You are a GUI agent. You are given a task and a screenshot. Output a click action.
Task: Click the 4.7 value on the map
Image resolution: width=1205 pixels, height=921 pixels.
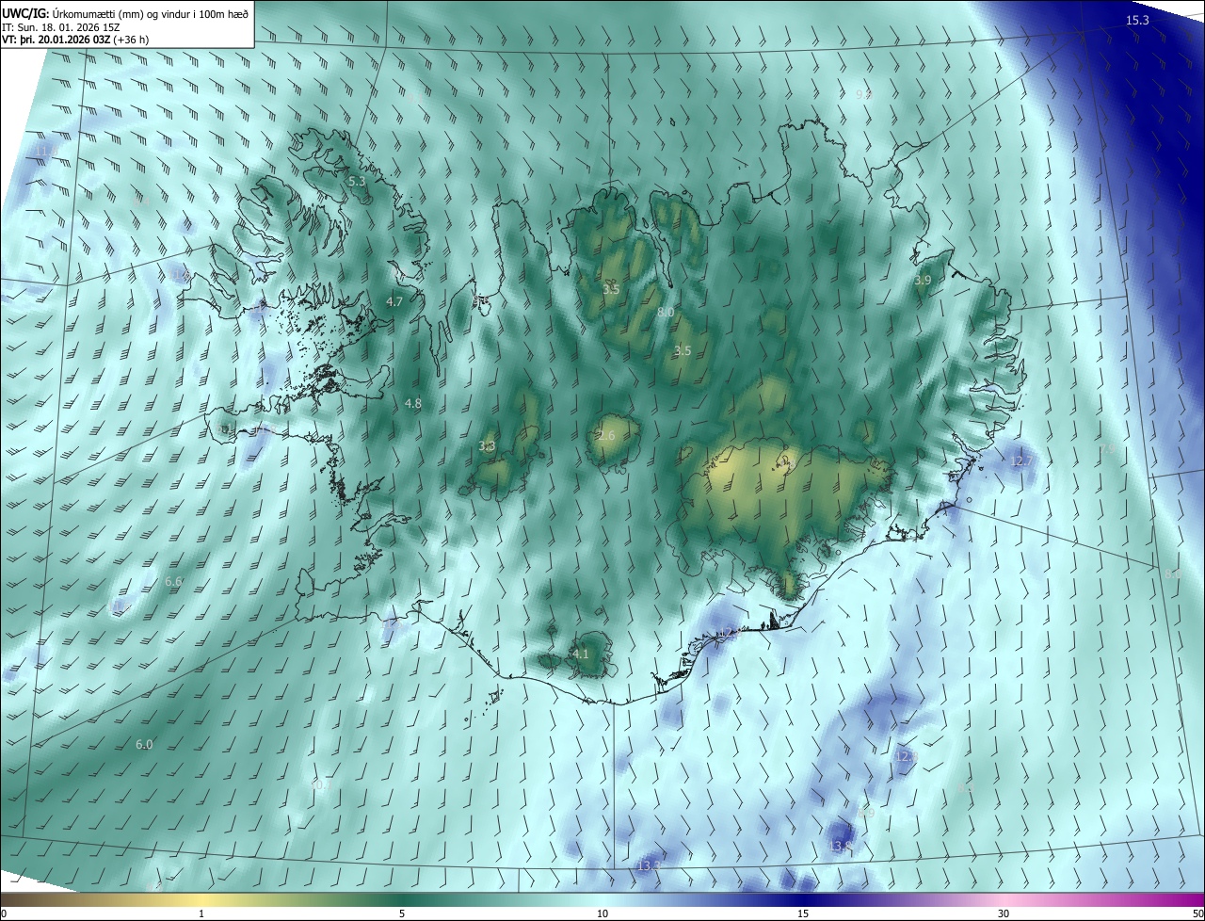click(x=394, y=301)
